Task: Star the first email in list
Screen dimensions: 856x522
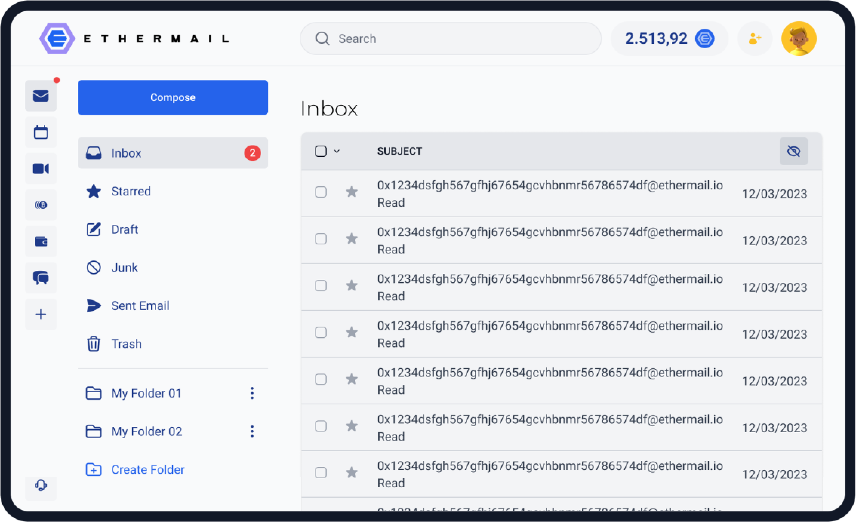Action: click(x=351, y=192)
